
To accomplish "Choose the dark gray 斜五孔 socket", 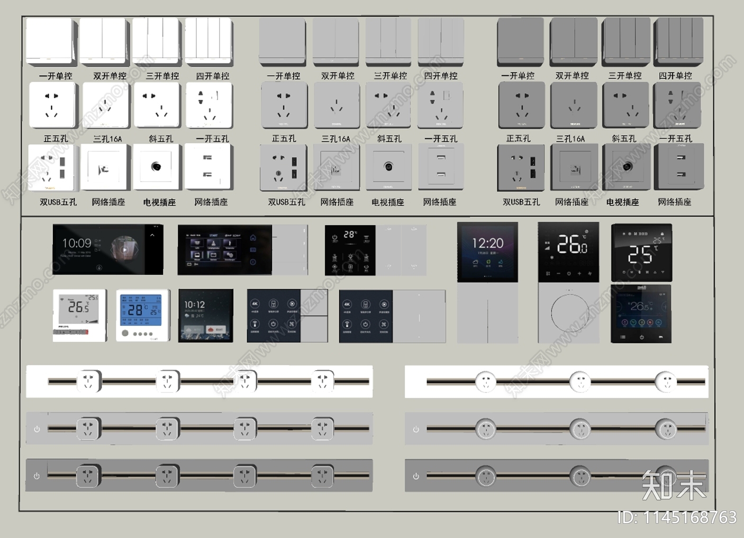I will click(x=627, y=105).
